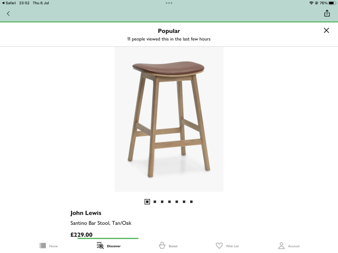
Task: Select the Wish List heart icon
Action: coord(220,245)
